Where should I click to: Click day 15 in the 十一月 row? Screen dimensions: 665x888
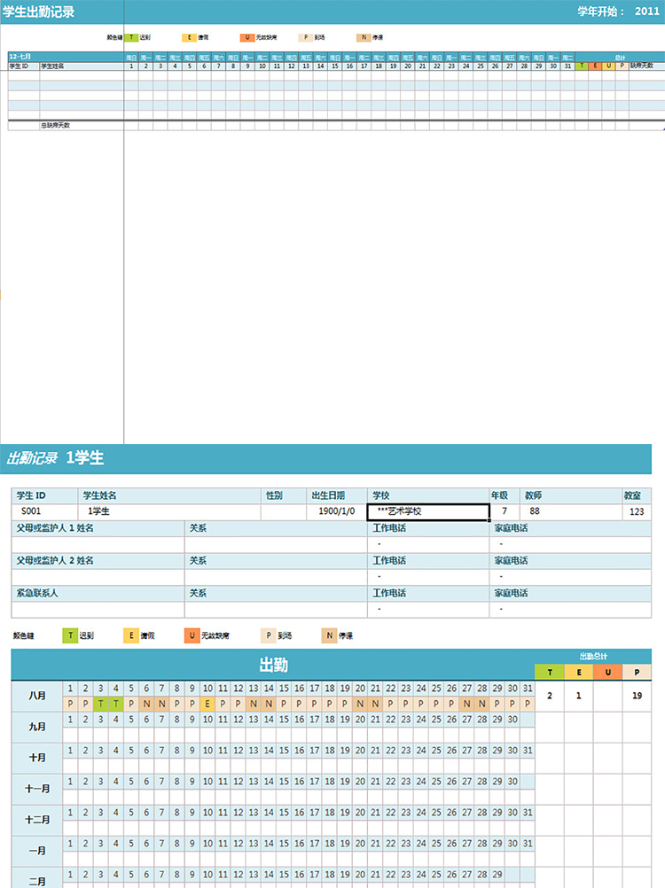click(x=284, y=783)
